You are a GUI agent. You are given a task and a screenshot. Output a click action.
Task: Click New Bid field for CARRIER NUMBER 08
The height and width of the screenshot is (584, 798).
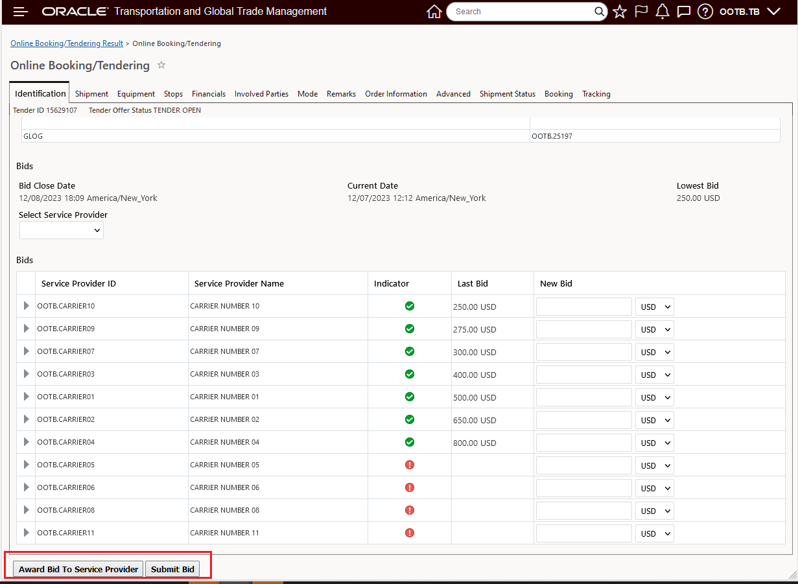pos(584,511)
